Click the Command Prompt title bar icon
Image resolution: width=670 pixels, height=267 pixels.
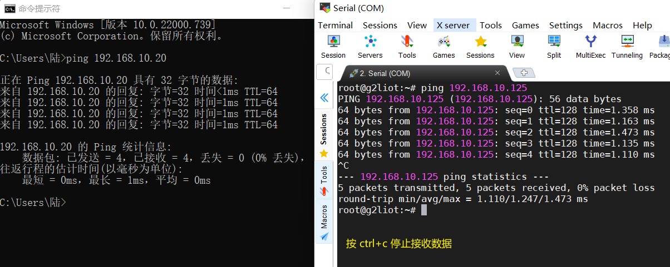pos(9,8)
